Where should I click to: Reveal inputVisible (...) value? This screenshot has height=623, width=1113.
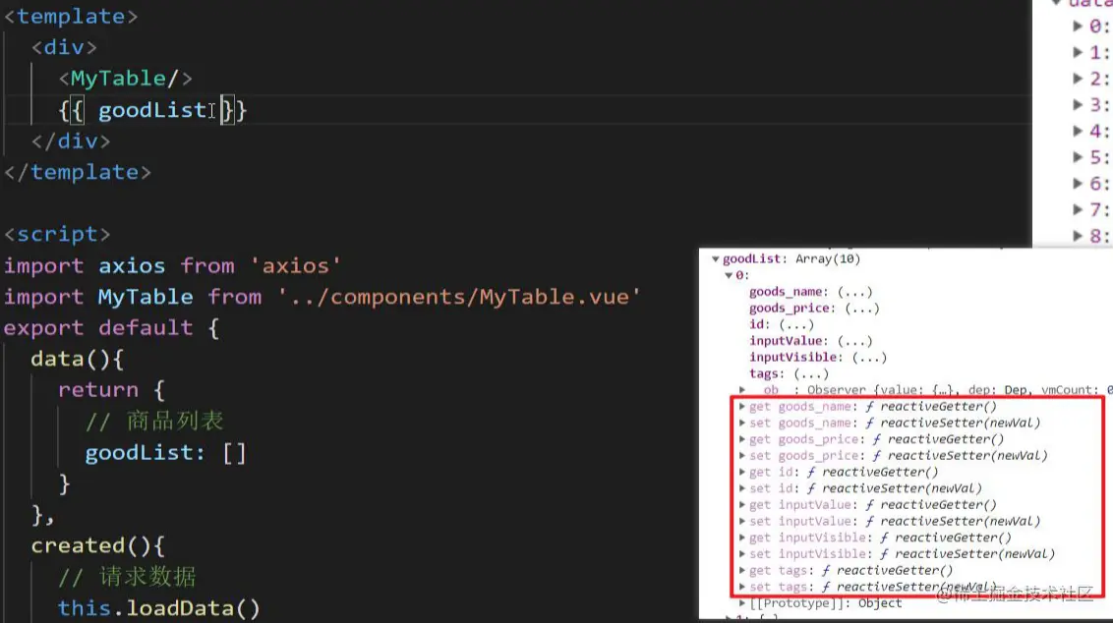869,357
